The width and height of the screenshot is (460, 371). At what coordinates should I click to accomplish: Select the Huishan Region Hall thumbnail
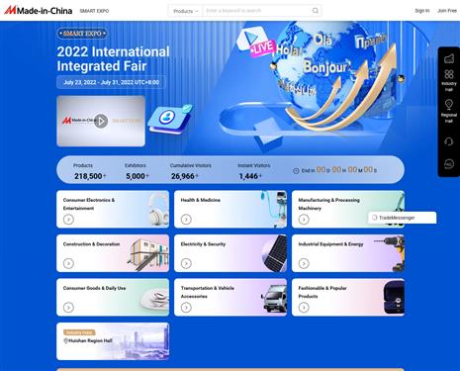coord(113,341)
